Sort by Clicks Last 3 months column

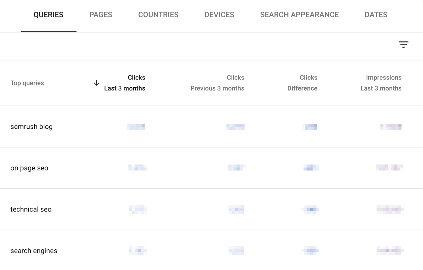[125, 83]
